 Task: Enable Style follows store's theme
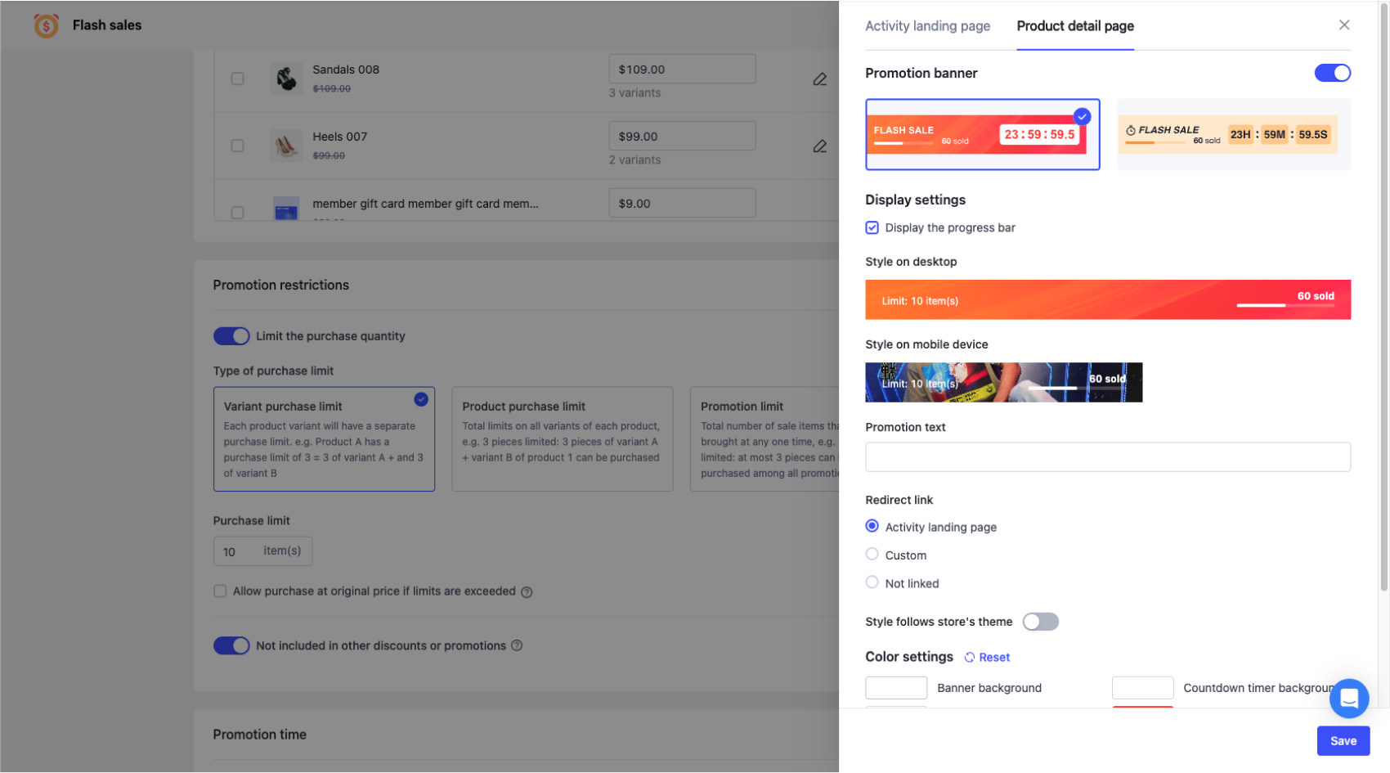[1040, 622]
